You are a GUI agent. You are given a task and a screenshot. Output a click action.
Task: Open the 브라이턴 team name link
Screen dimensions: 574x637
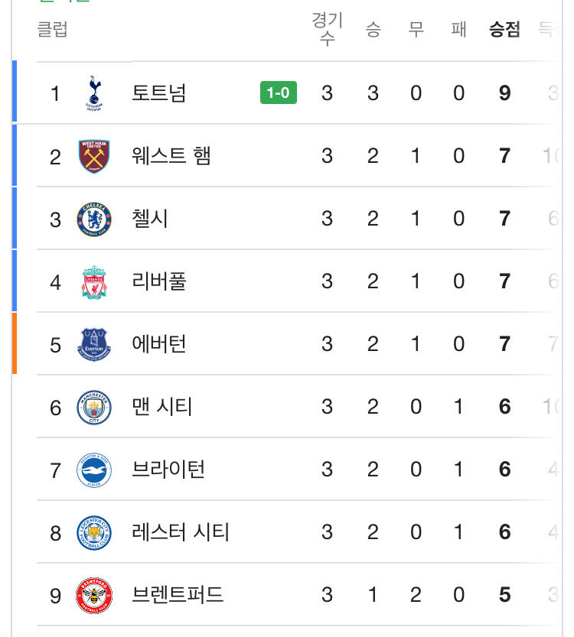coord(168,470)
